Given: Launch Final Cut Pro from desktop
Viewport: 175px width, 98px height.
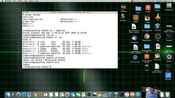Looking at the screenshot, I should pyautogui.click(x=157, y=56).
